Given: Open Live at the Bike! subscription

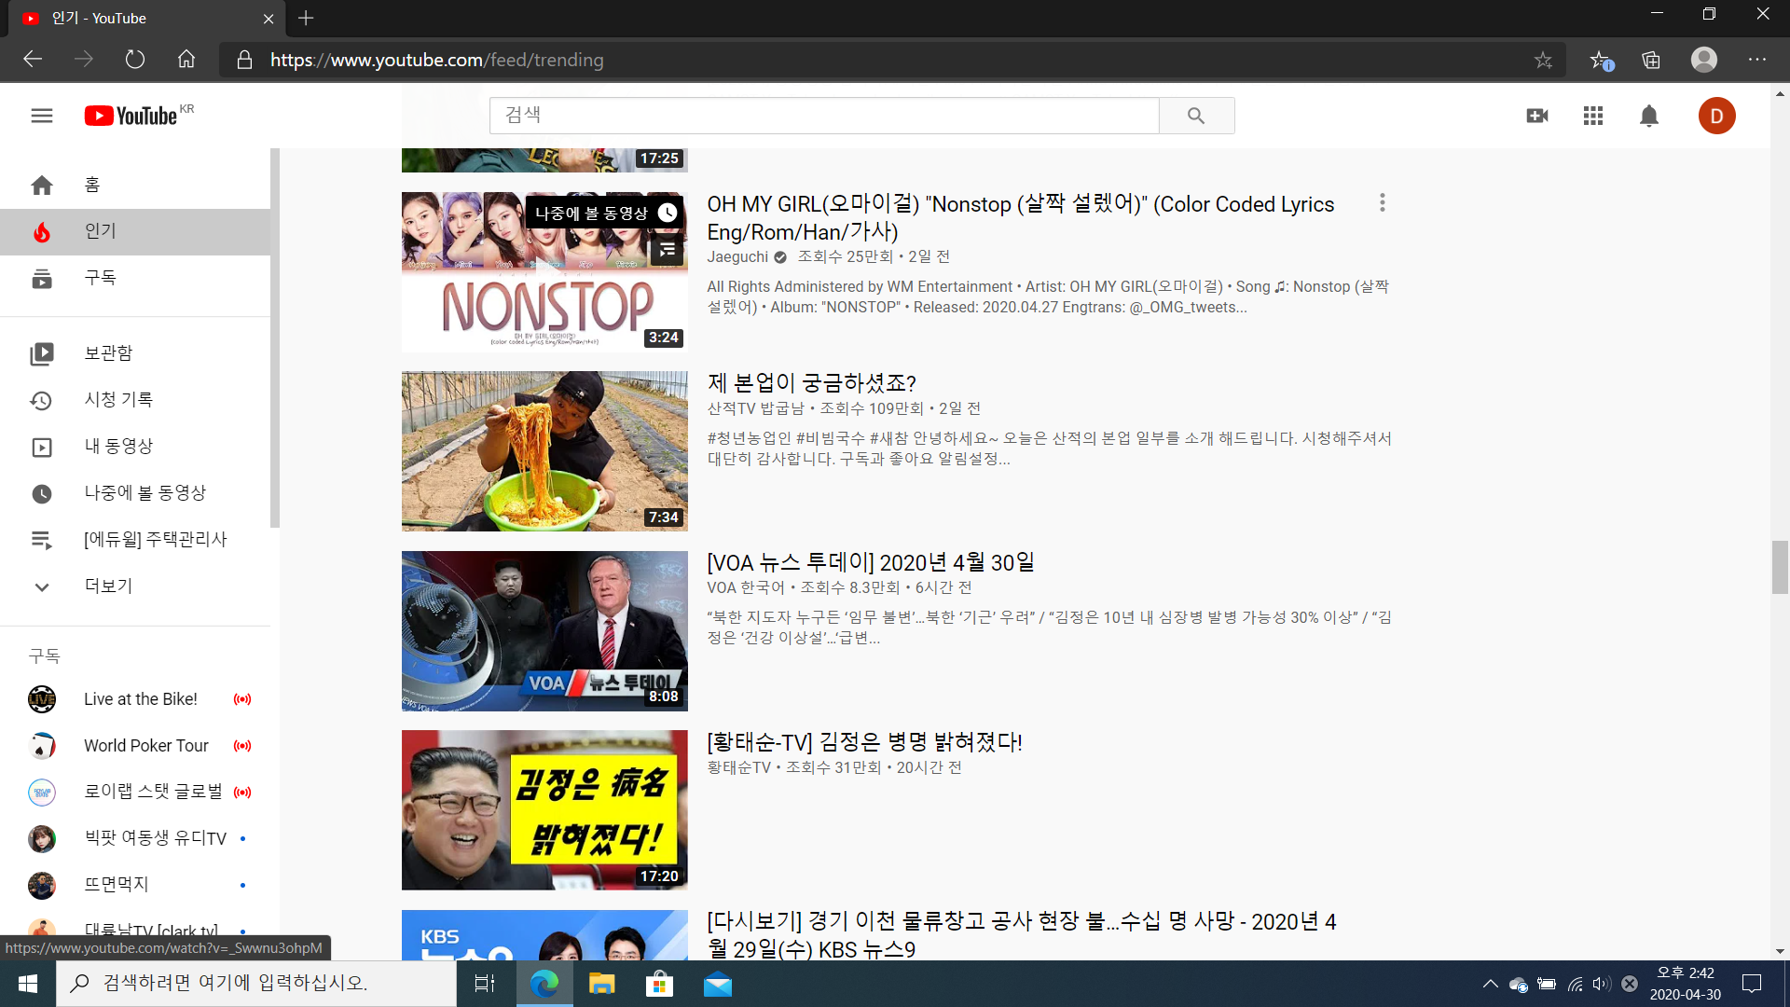Looking at the screenshot, I should [x=135, y=699].
